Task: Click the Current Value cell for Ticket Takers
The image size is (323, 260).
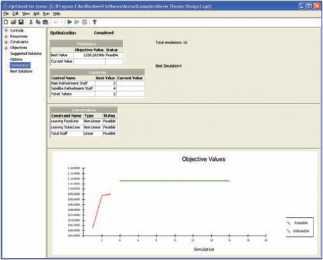Action: [130, 94]
